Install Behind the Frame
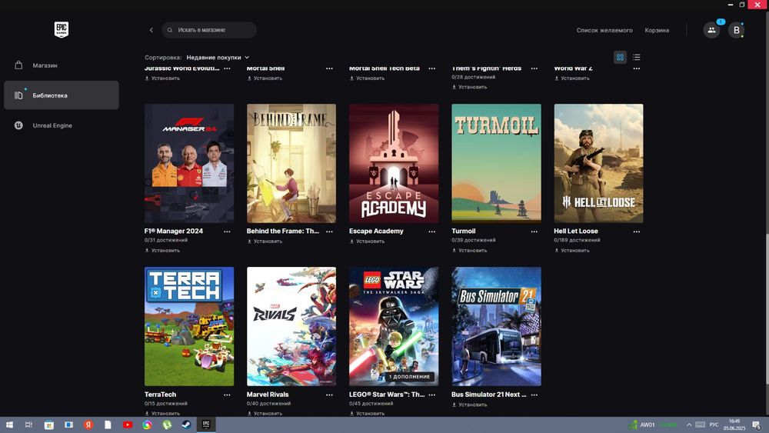769x433 pixels. pos(265,241)
